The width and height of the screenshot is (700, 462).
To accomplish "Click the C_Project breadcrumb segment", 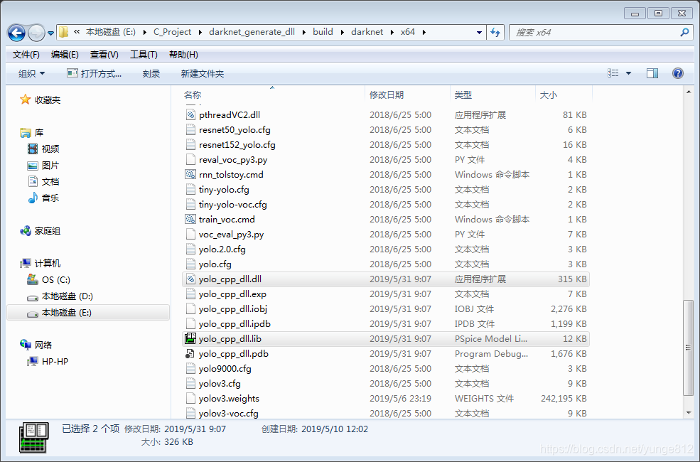I will 172,32.
